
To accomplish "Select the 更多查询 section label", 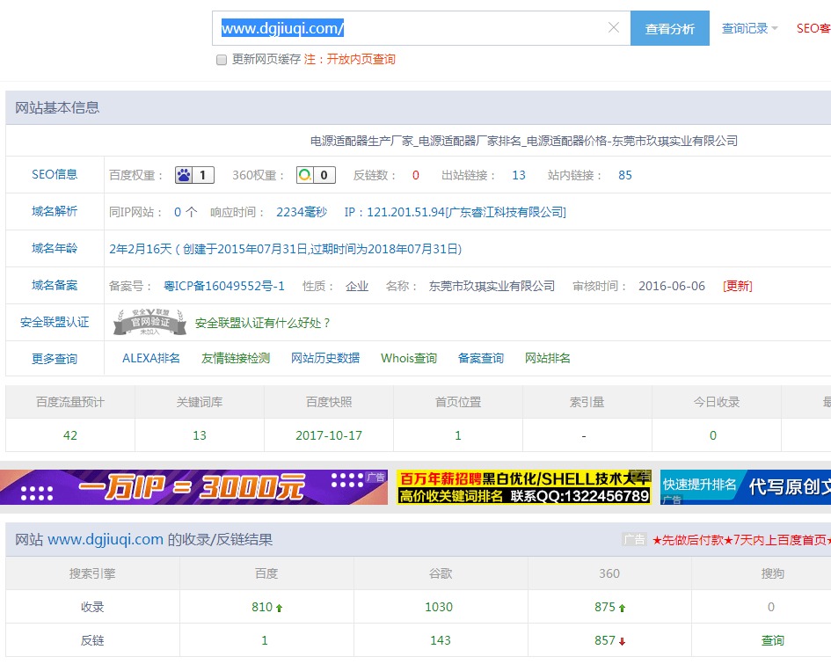I will [55, 358].
